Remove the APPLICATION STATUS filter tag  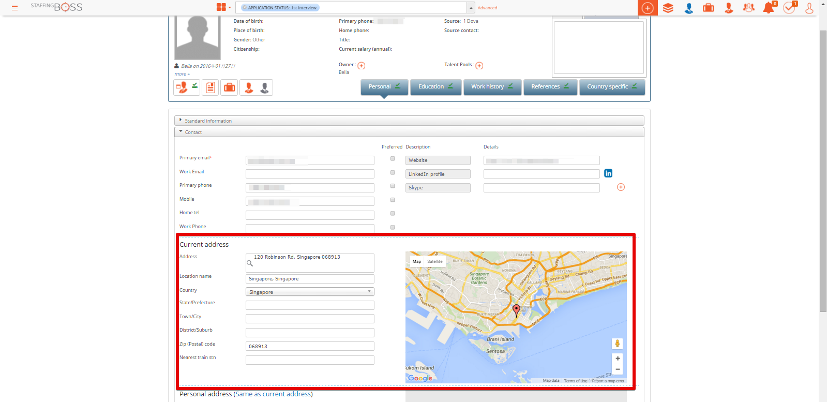pos(245,8)
